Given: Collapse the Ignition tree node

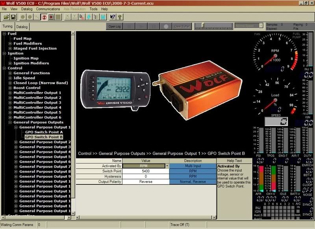Looking at the screenshot, I should pyautogui.click(x=4, y=54).
